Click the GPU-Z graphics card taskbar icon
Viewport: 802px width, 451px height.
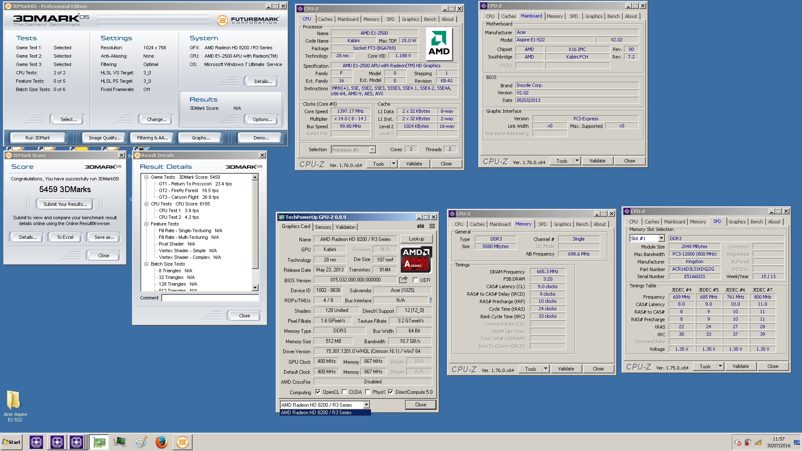[99, 442]
